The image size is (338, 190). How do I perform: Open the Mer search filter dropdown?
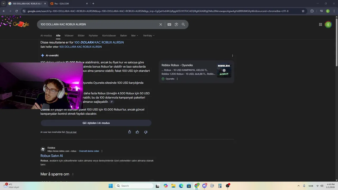pyautogui.click(x=135, y=36)
